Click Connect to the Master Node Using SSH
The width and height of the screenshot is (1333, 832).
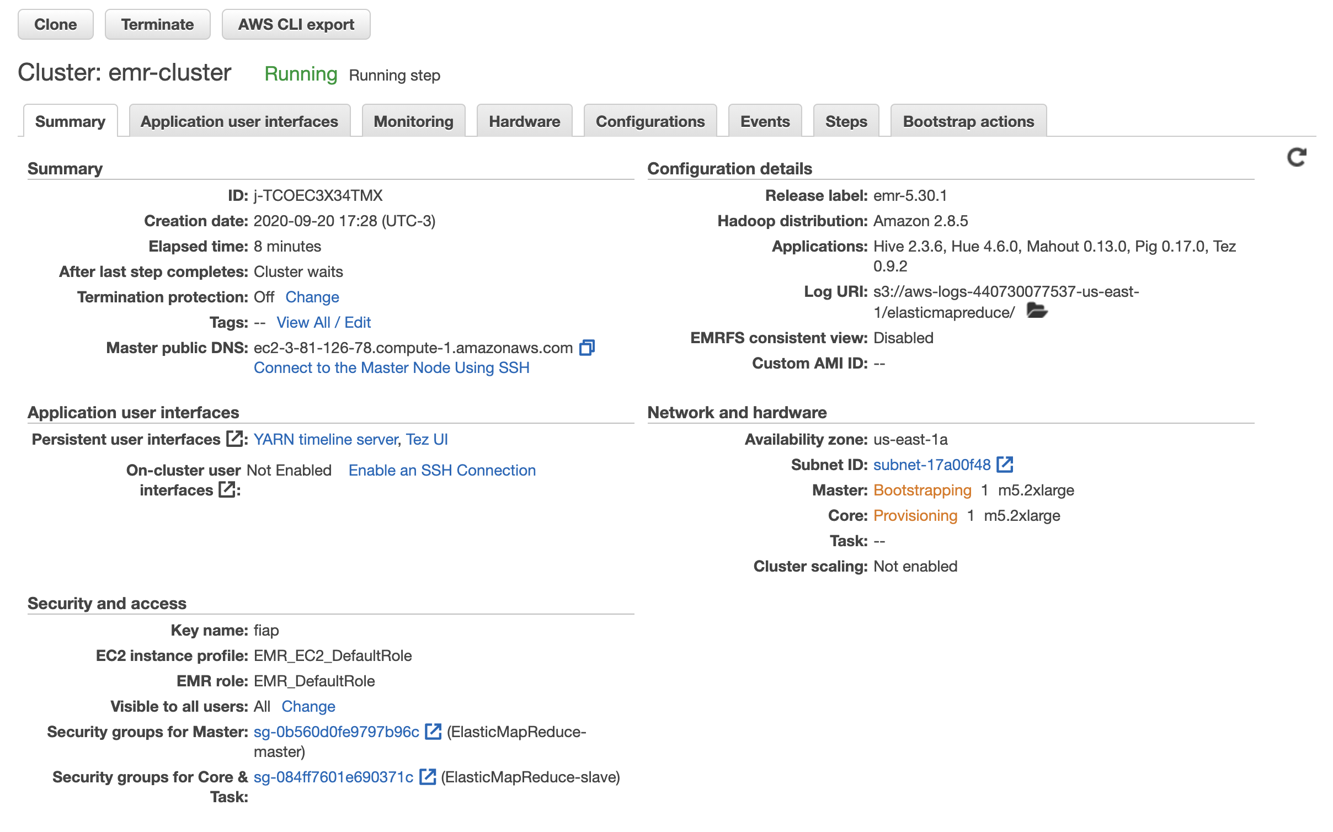[x=391, y=367]
